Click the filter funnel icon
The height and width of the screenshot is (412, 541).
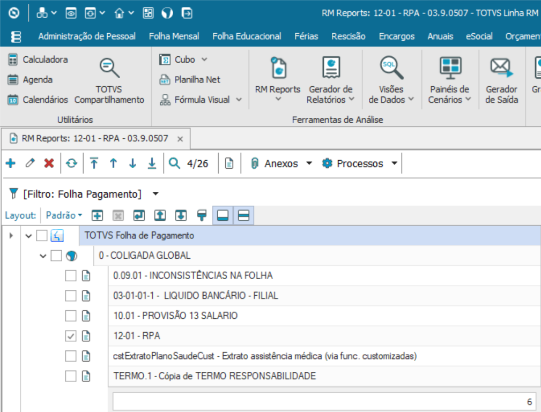click(x=13, y=194)
